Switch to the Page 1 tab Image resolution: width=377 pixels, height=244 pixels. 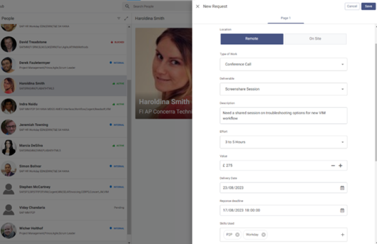click(285, 18)
